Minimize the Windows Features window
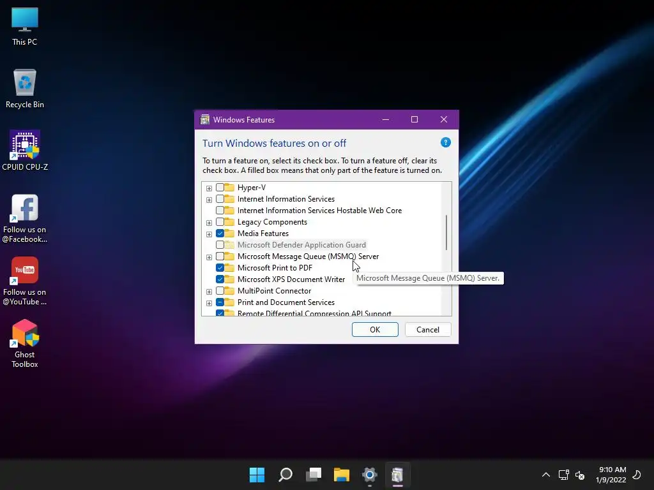Screen dimensions: 654x490 click(386, 119)
